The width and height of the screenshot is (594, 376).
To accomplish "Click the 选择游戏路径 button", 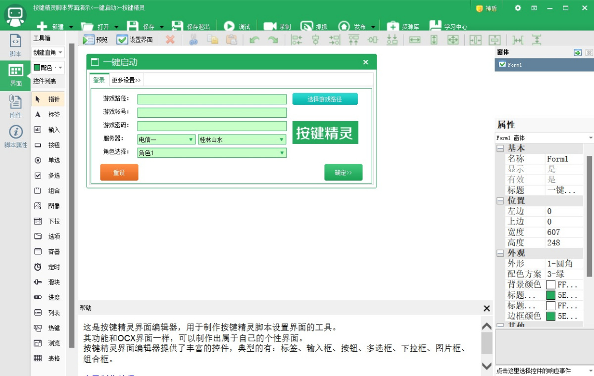I will tap(325, 99).
